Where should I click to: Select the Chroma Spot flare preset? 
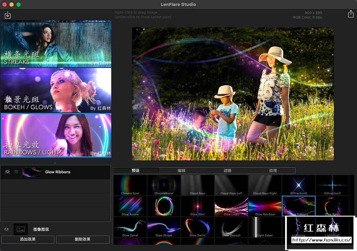pos(130,185)
